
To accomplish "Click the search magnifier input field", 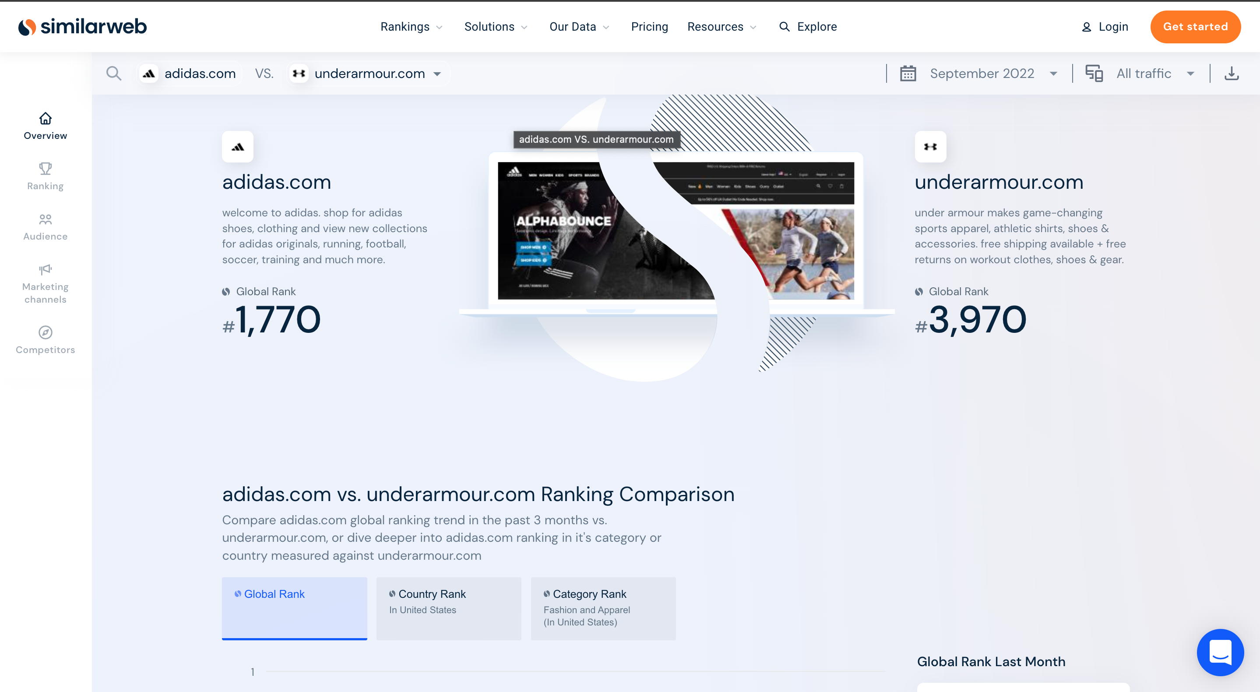I will pos(113,72).
